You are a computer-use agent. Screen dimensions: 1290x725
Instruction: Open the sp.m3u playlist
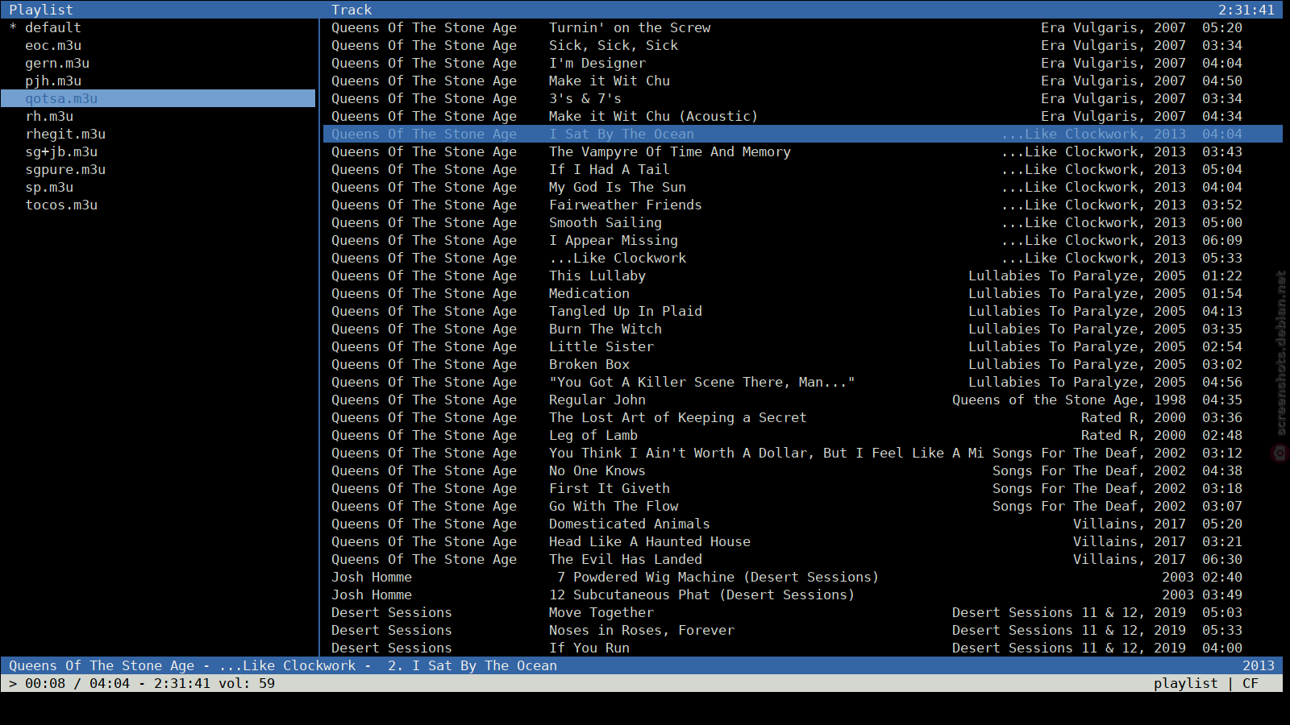coord(158,187)
